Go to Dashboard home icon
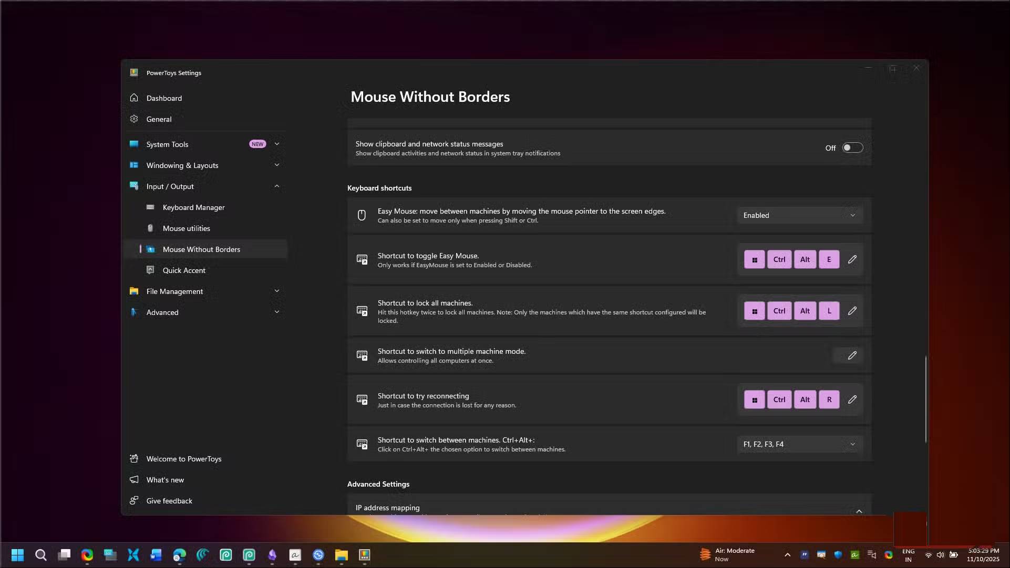1010x568 pixels. tap(135, 98)
